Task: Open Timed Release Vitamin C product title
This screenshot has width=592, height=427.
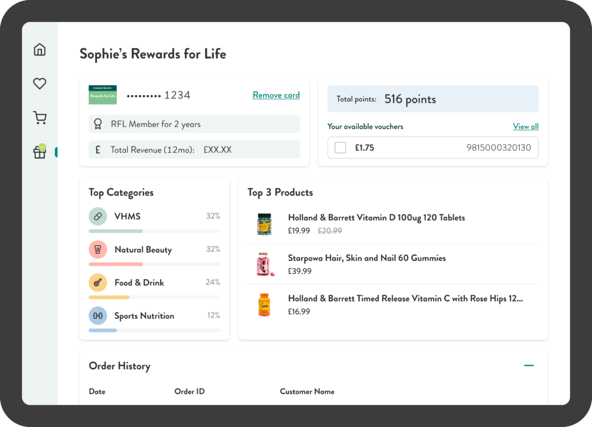Action: (x=405, y=299)
